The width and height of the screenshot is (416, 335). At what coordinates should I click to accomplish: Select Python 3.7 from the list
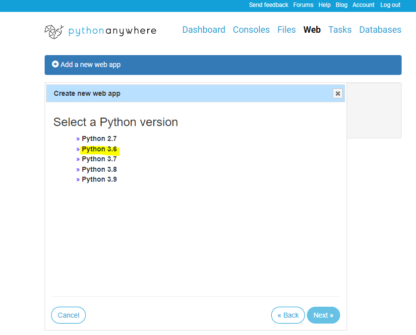tap(99, 159)
